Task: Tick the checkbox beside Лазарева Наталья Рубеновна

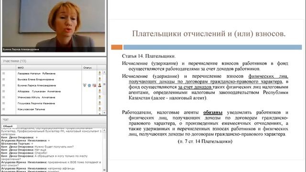Action: tap(3, 73)
